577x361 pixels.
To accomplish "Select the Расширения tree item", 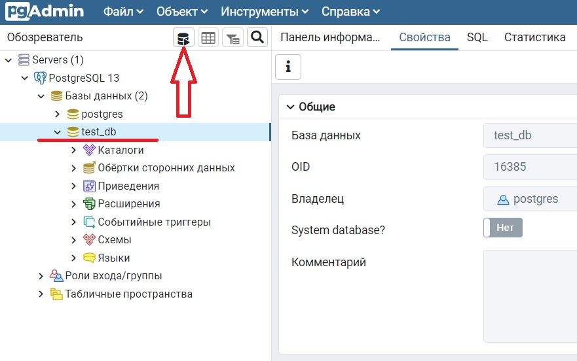I will coord(129,203).
